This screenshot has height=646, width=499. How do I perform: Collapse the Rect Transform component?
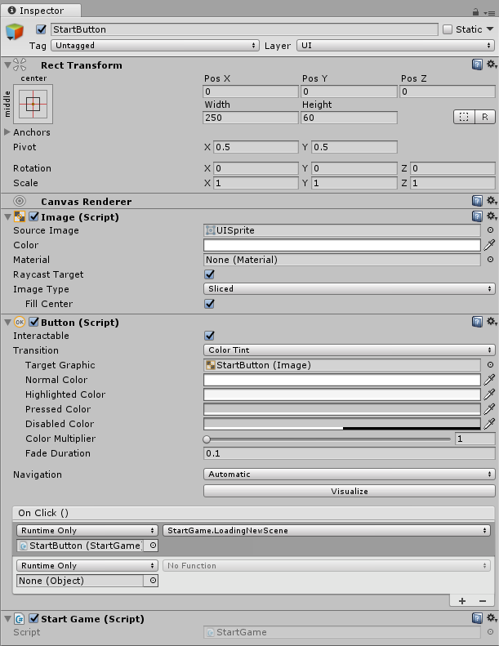click(7, 65)
